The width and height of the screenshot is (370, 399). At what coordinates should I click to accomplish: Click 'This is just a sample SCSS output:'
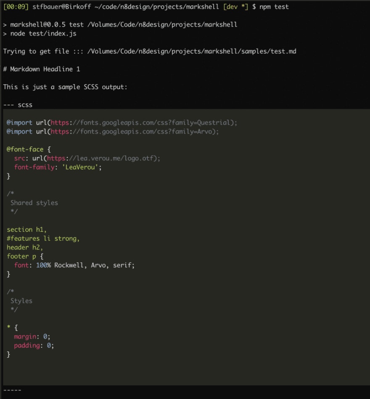click(65, 87)
